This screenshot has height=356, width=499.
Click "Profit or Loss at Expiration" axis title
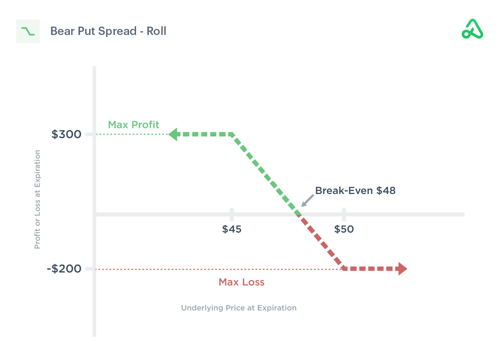click(37, 199)
